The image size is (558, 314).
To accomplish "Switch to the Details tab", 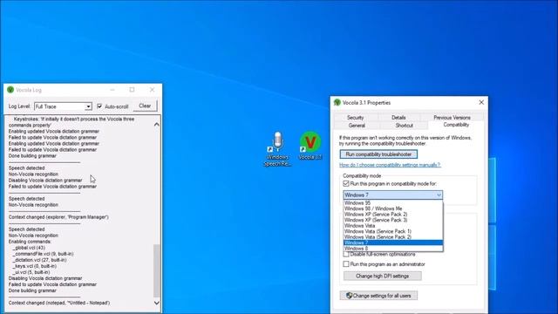I will coord(398,118).
